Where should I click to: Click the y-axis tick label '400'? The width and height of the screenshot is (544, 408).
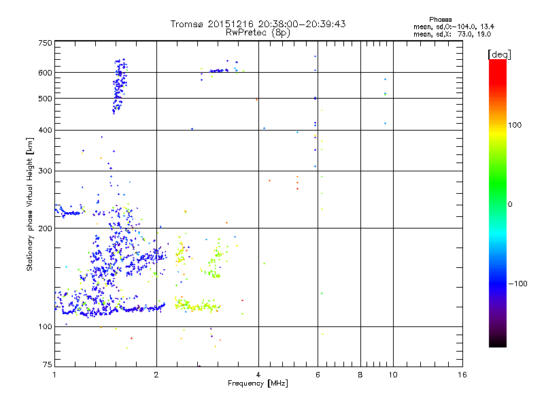(x=46, y=130)
